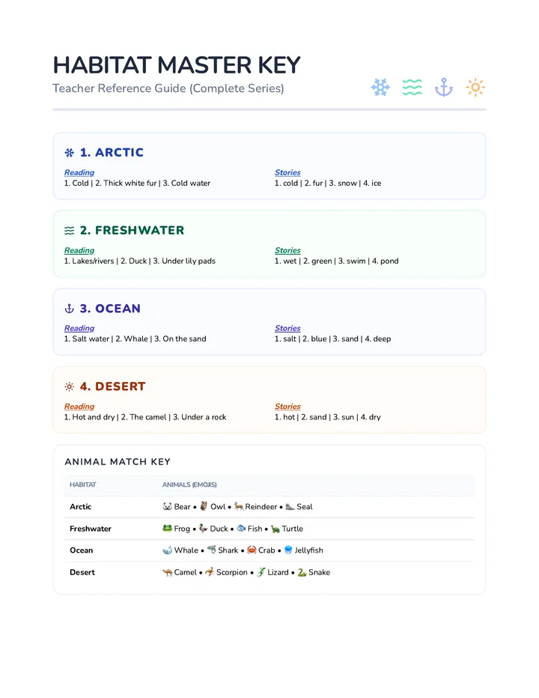Click the fish emoji in Freshwater row
The height and width of the screenshot is (698, 539).
[241, 529]
